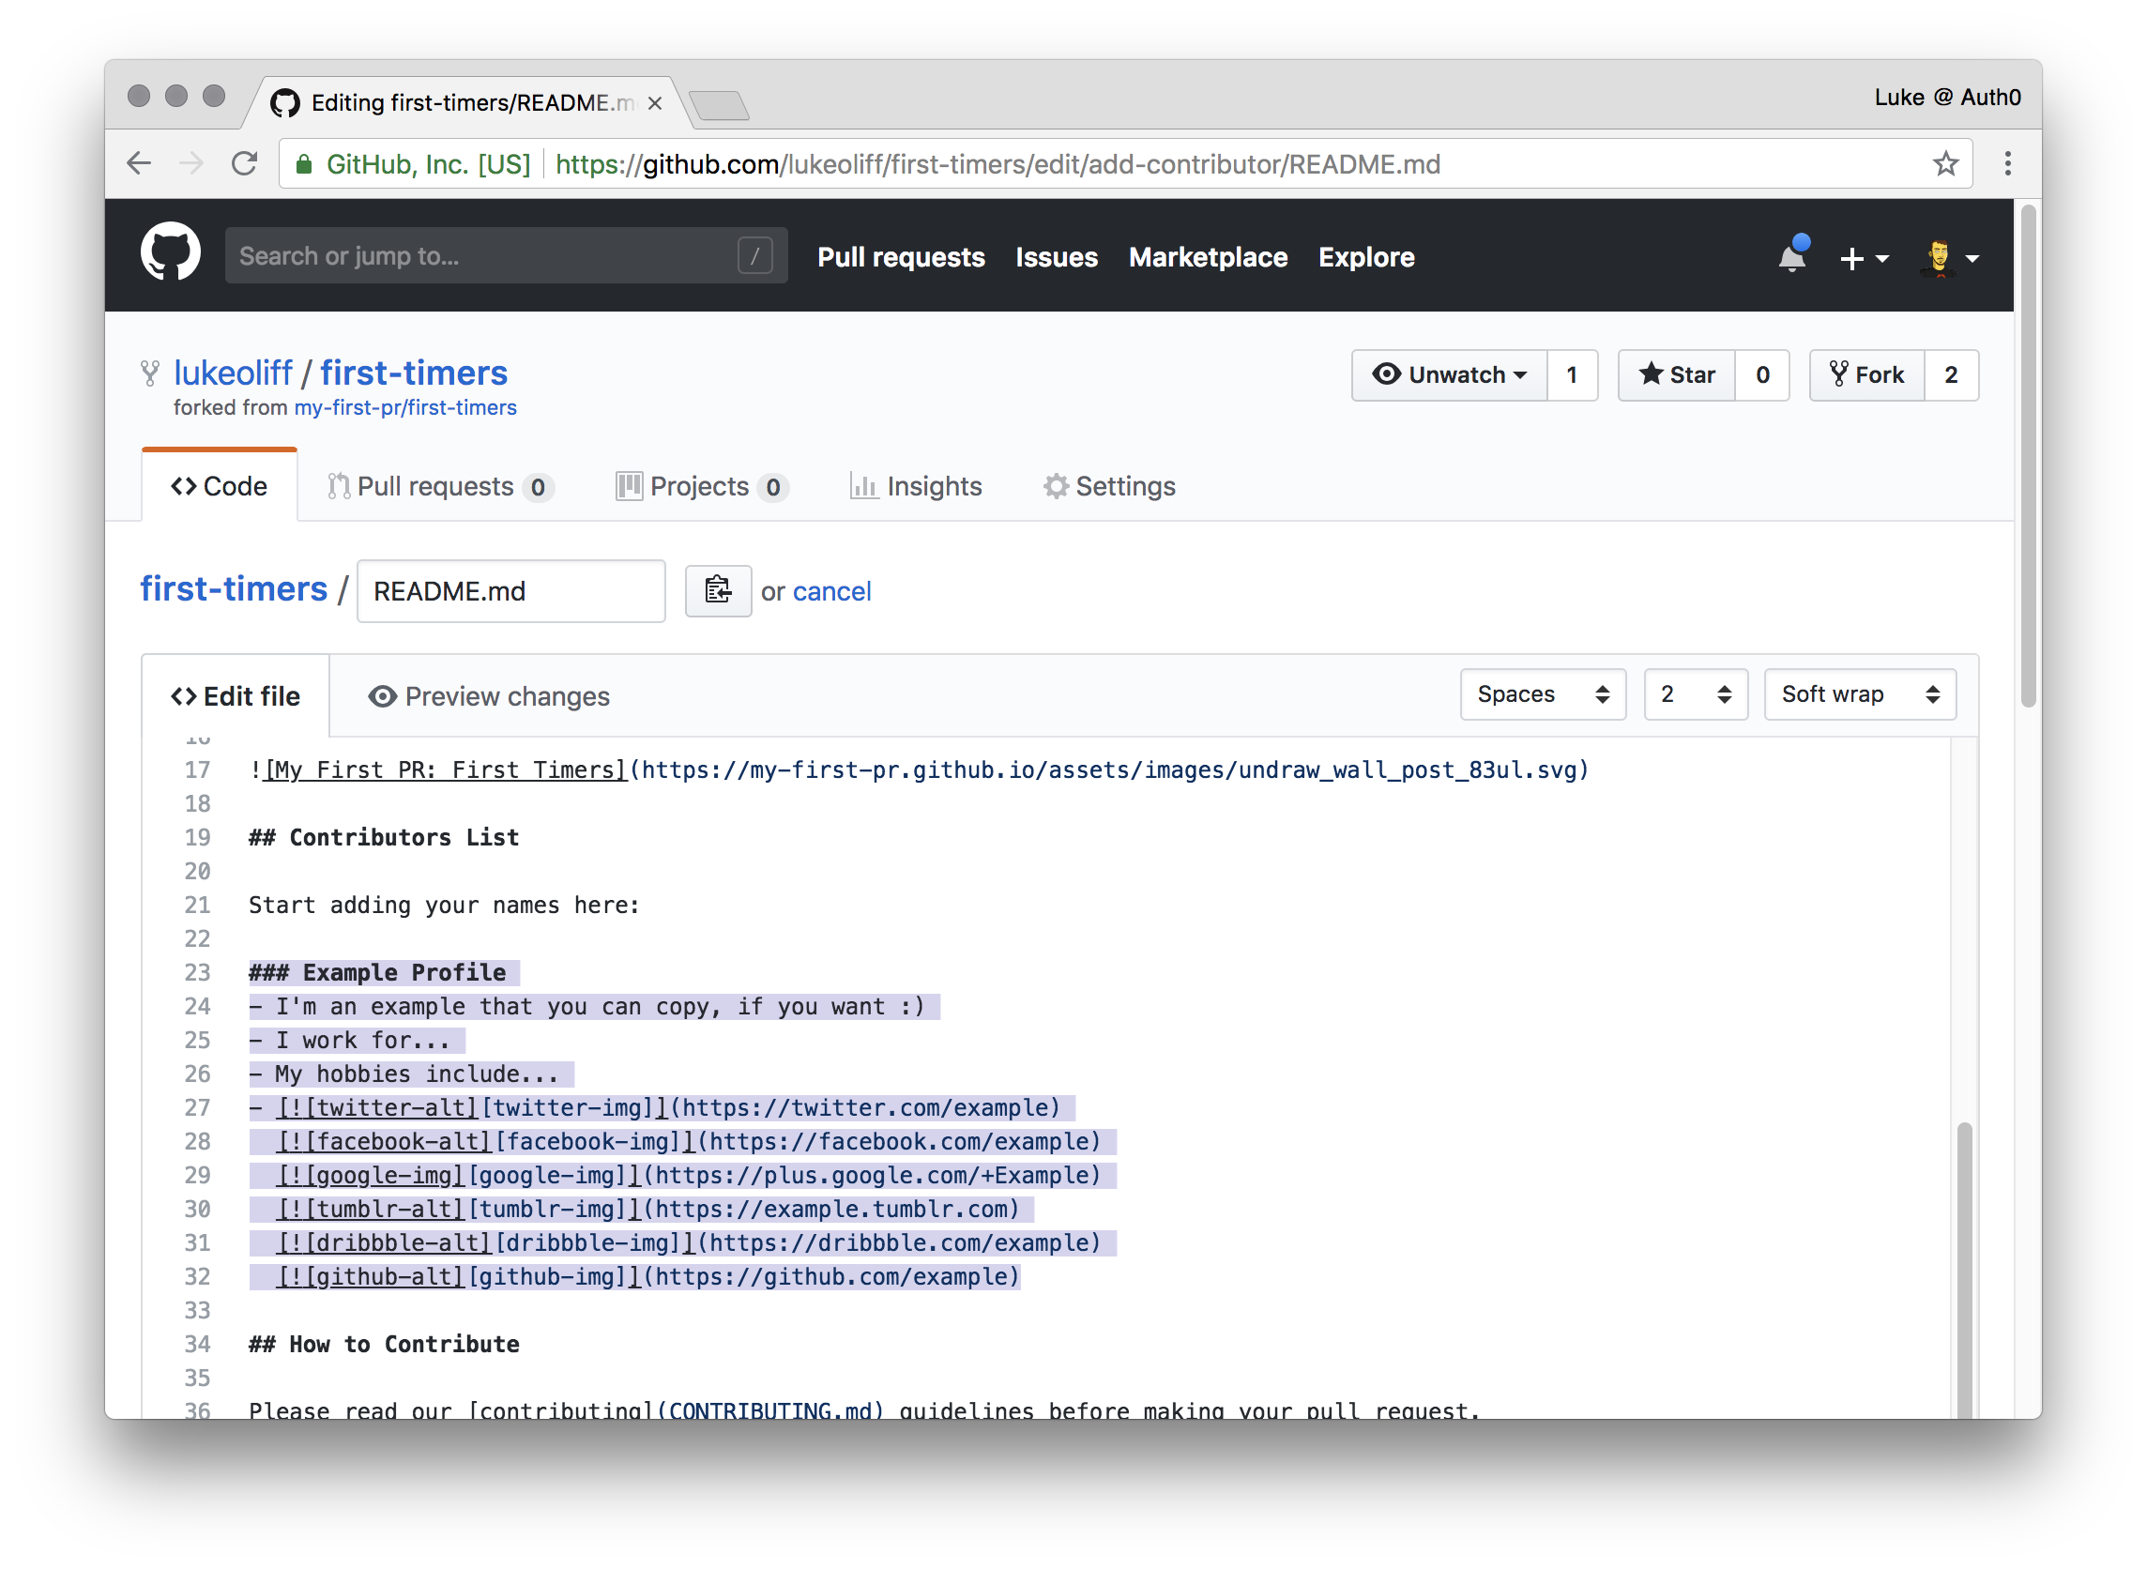Change the Spaces indent mode dropdown
Image resolution: width=2147 pixels, height=1569 pixels.
[x=1542, y=694]
